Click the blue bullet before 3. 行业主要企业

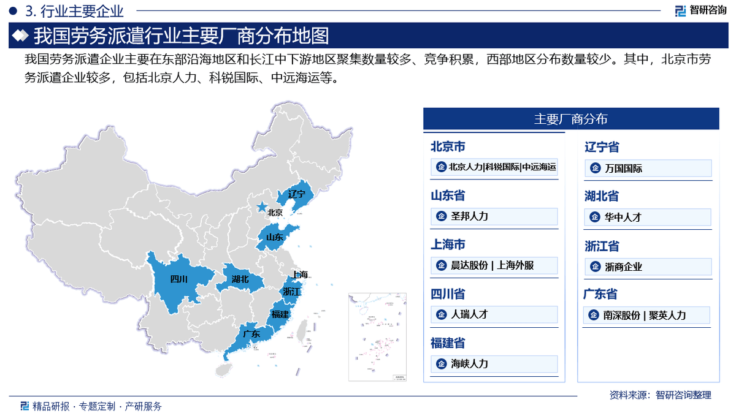click(12, 10)
